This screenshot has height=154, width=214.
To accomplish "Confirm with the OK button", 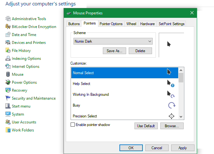I will coord(131,148).
